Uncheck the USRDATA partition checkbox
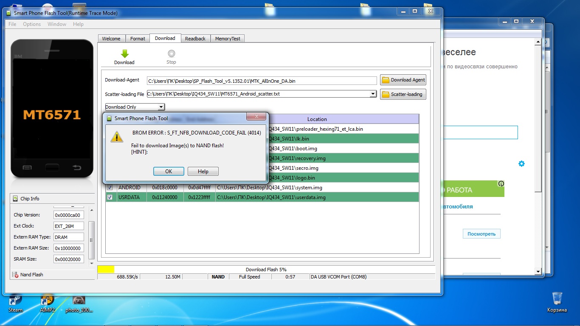Viewport: 580px width, 326px height. [110, 197]
